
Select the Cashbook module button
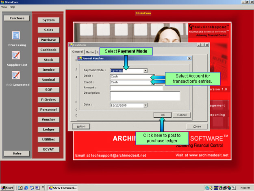[48, 50]
